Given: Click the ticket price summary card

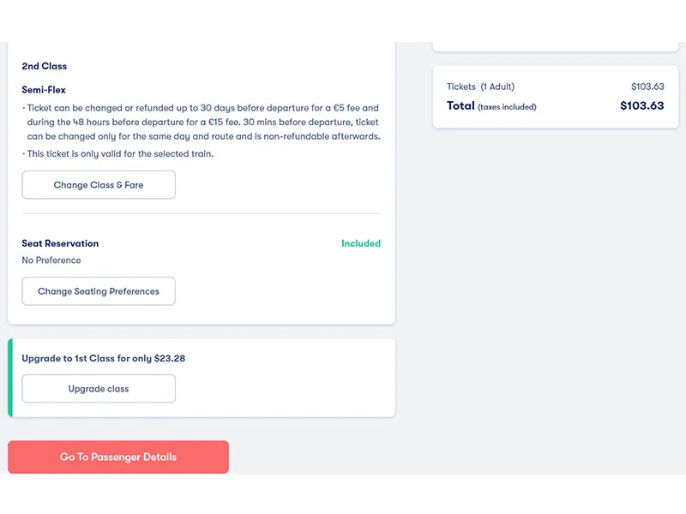Looking at the screenshot, I should point(556,96).
